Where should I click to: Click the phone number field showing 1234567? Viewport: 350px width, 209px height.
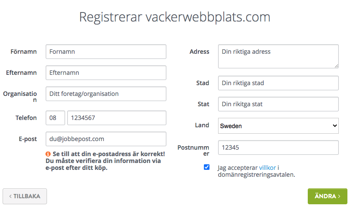[117, 118]
